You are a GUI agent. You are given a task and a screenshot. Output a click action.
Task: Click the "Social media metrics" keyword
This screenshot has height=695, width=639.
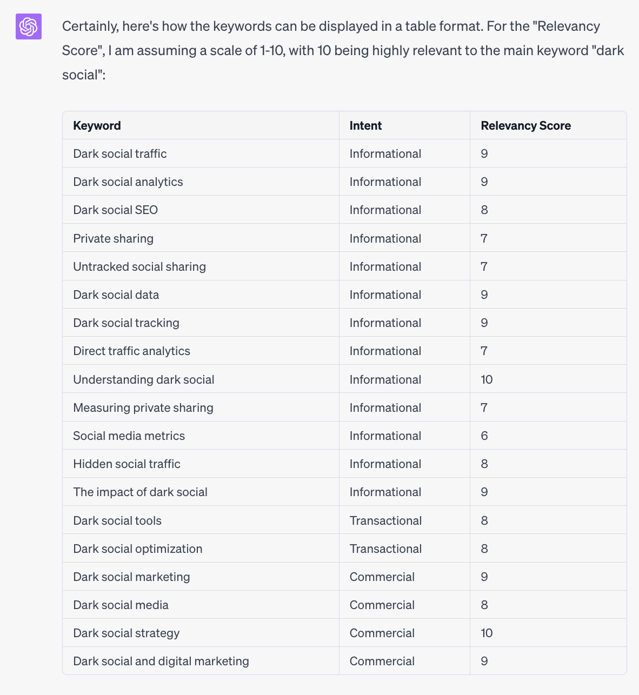click(x=129, y=436)
